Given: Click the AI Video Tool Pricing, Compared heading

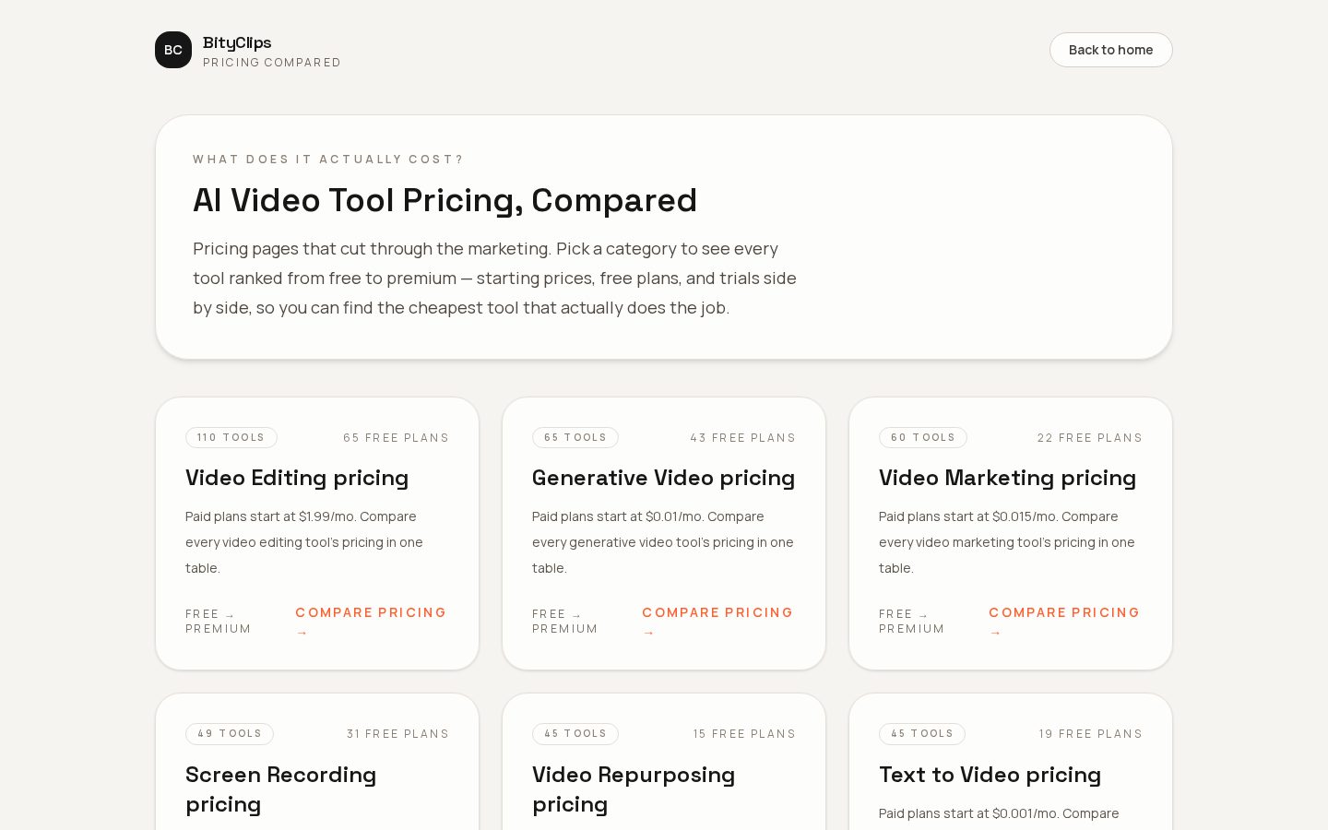Looking at the screenshot, I should 445,200.
